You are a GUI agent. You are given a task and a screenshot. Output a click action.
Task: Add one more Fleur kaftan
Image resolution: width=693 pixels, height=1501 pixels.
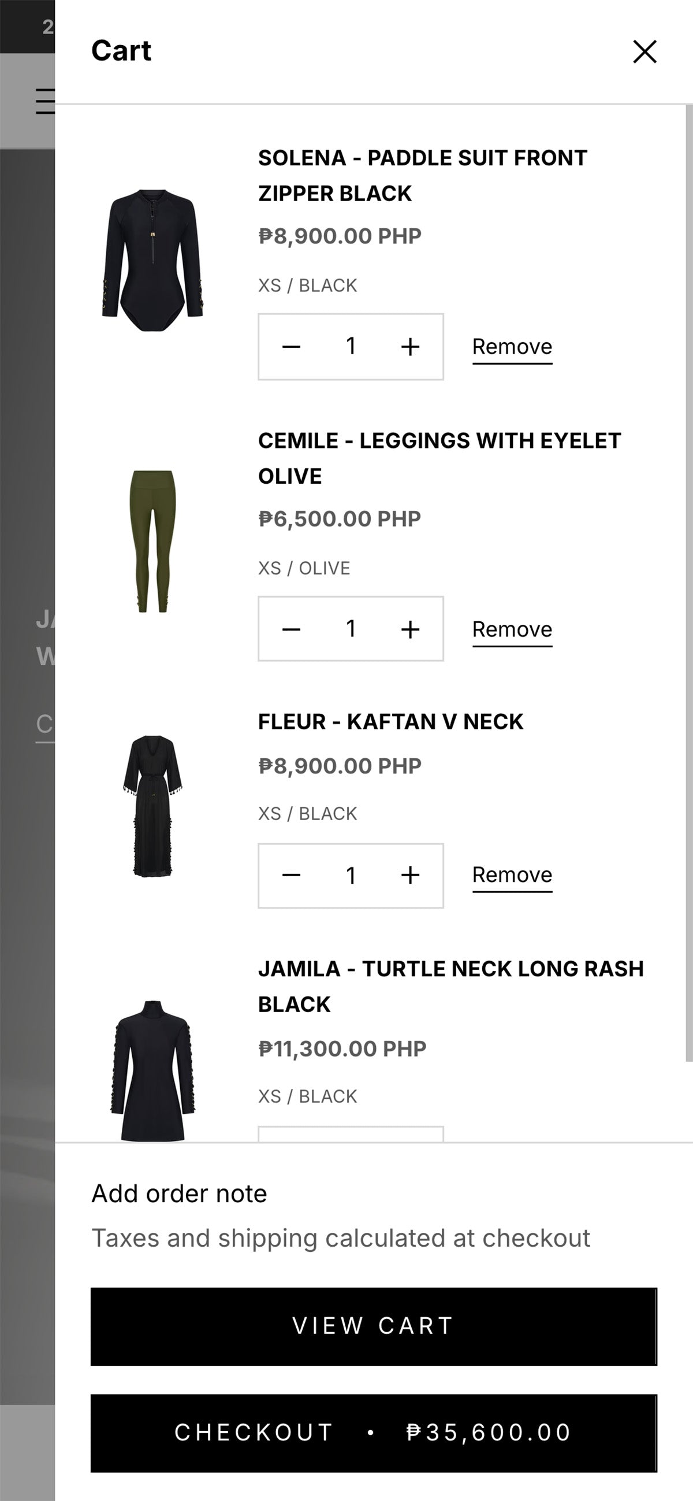click(411, 875)
